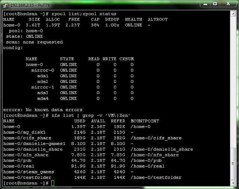The width and height of the screenshot is (239, 189).
Task: Click the home-0/testfolder dataset name
Action: 27,177
